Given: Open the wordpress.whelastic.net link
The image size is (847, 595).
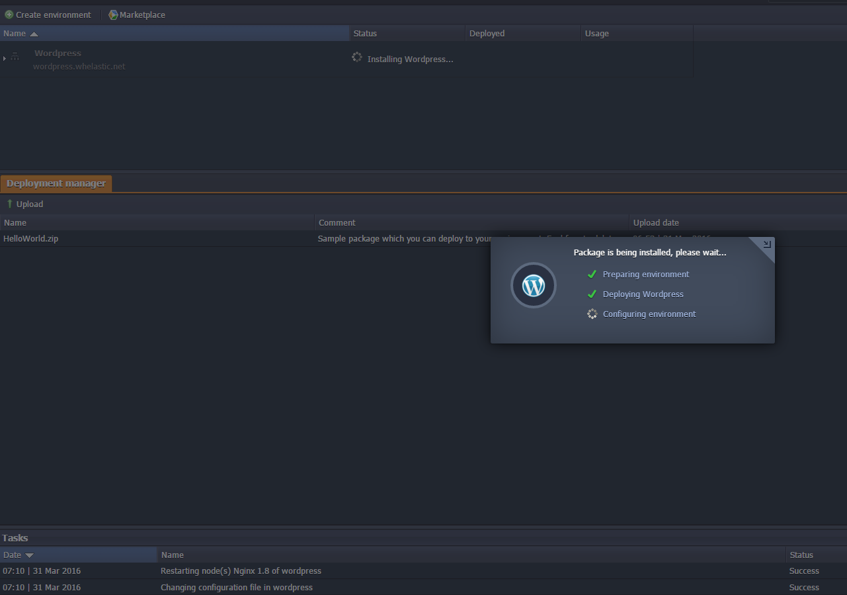Looking at the screenshot, I should [x=78, y=66].
